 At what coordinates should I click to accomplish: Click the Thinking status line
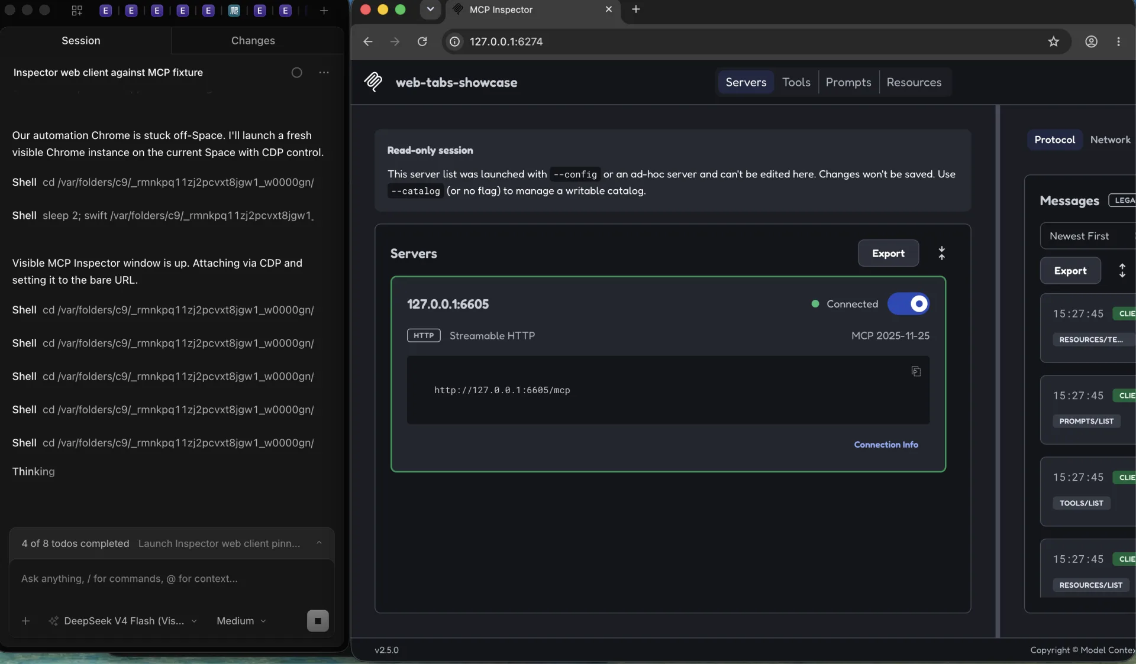pos(33,471)
